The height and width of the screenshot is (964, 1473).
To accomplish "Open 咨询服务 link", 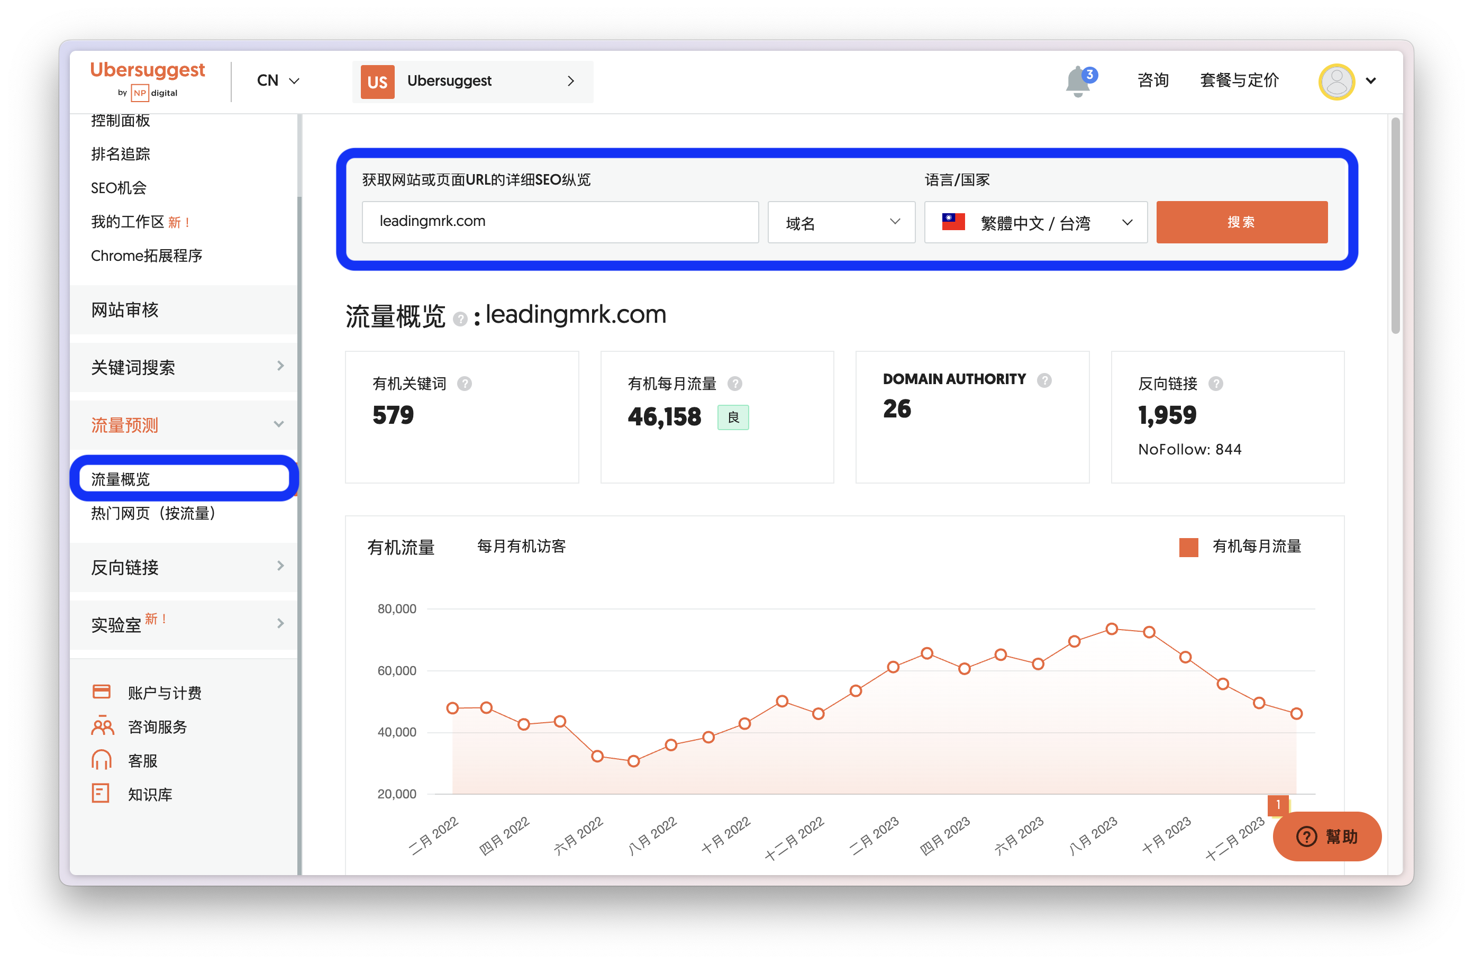I will [157, 726].
